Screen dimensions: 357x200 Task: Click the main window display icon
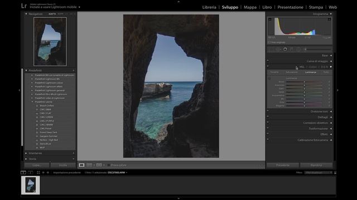(23, 173)
